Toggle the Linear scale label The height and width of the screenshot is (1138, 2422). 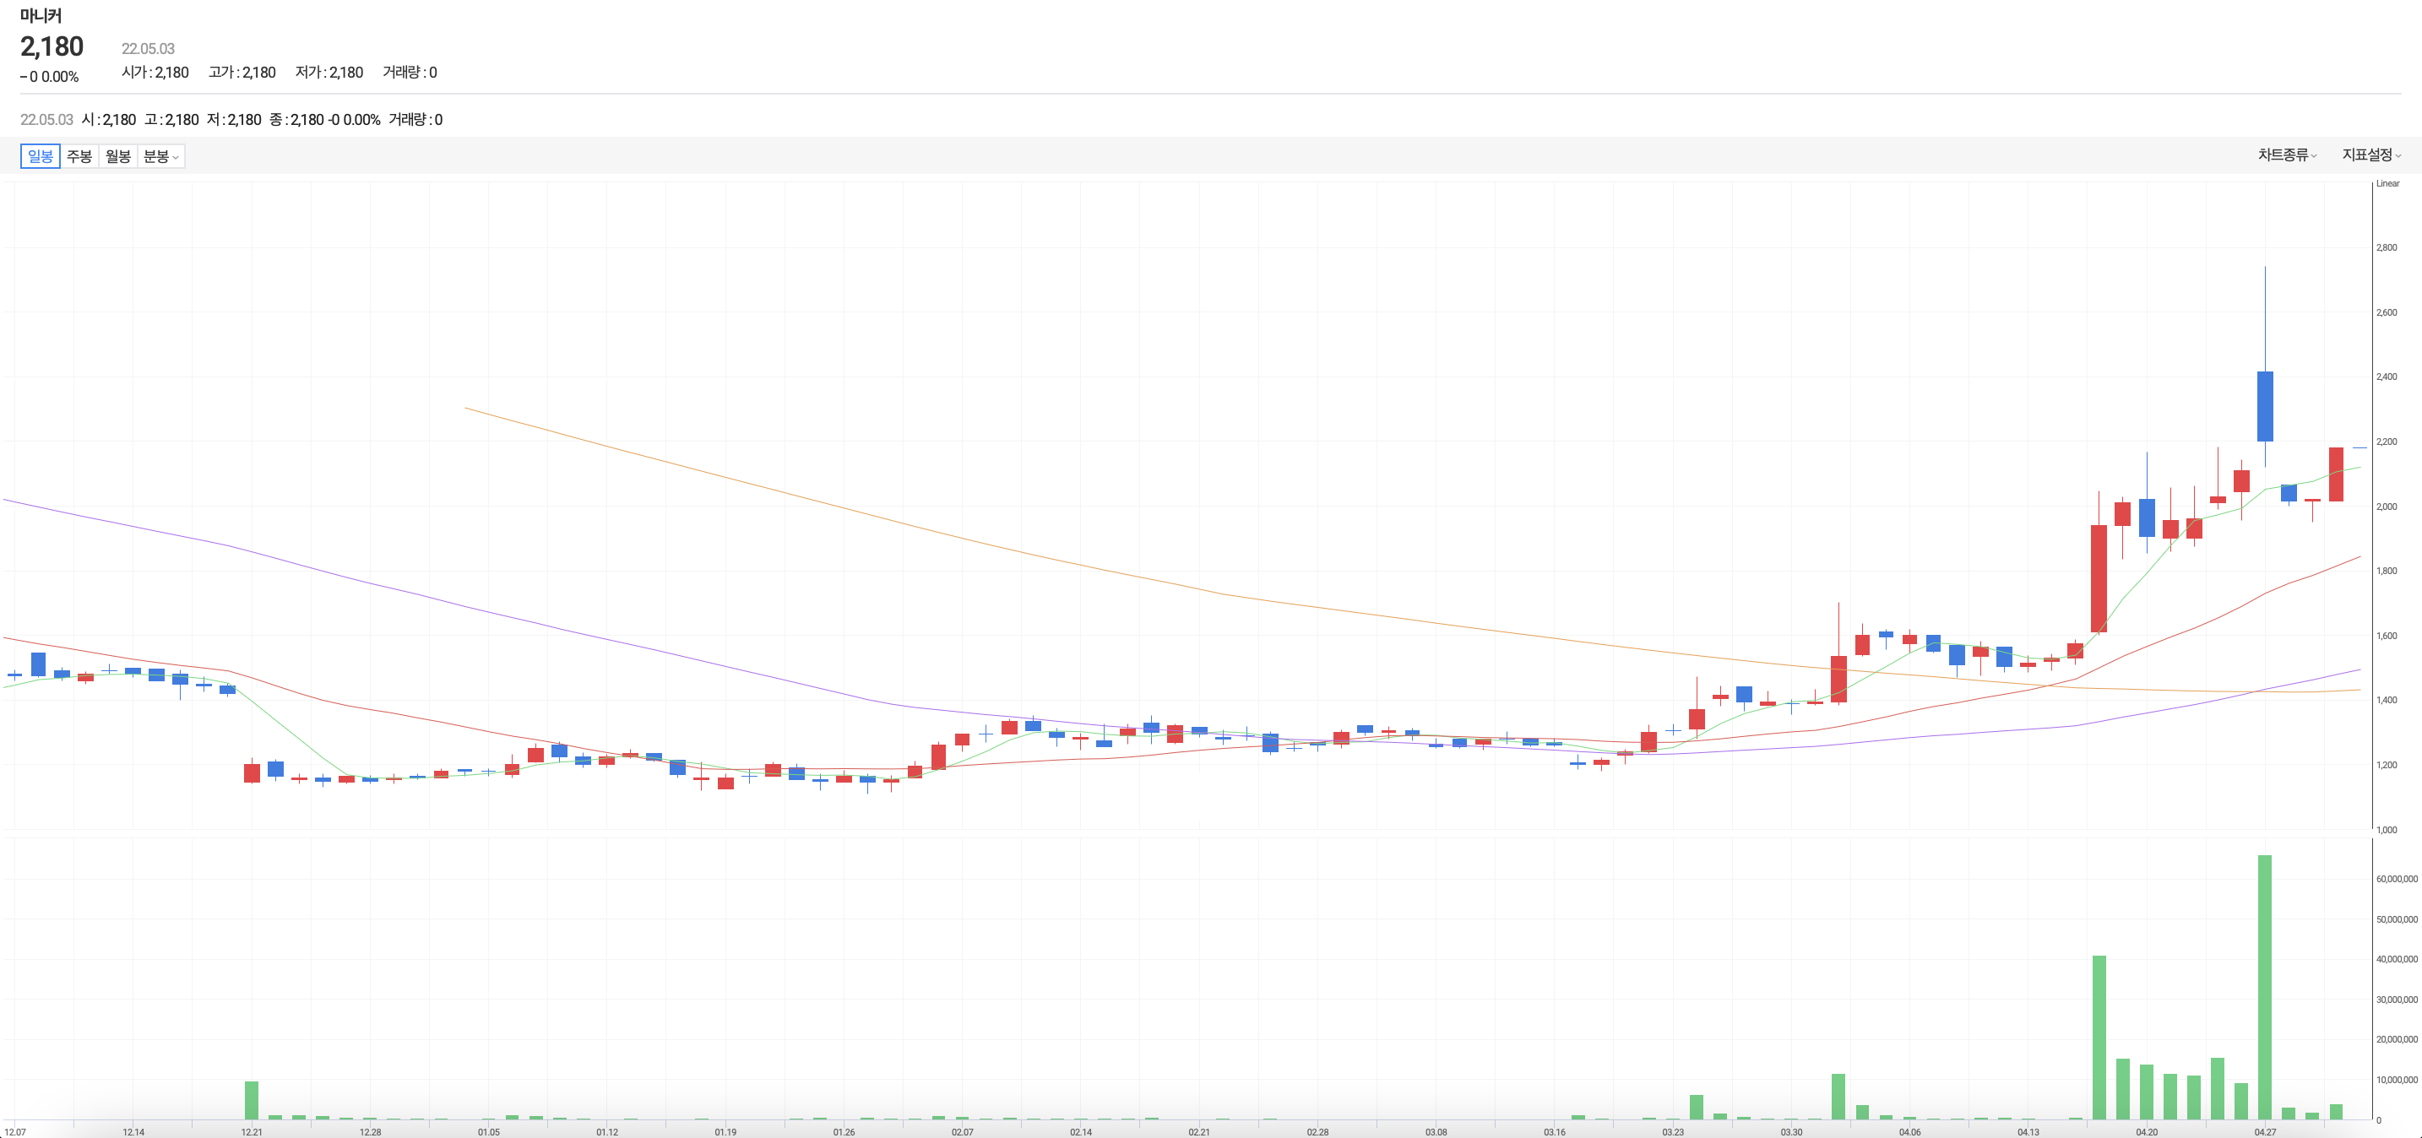coord(2387,183)
